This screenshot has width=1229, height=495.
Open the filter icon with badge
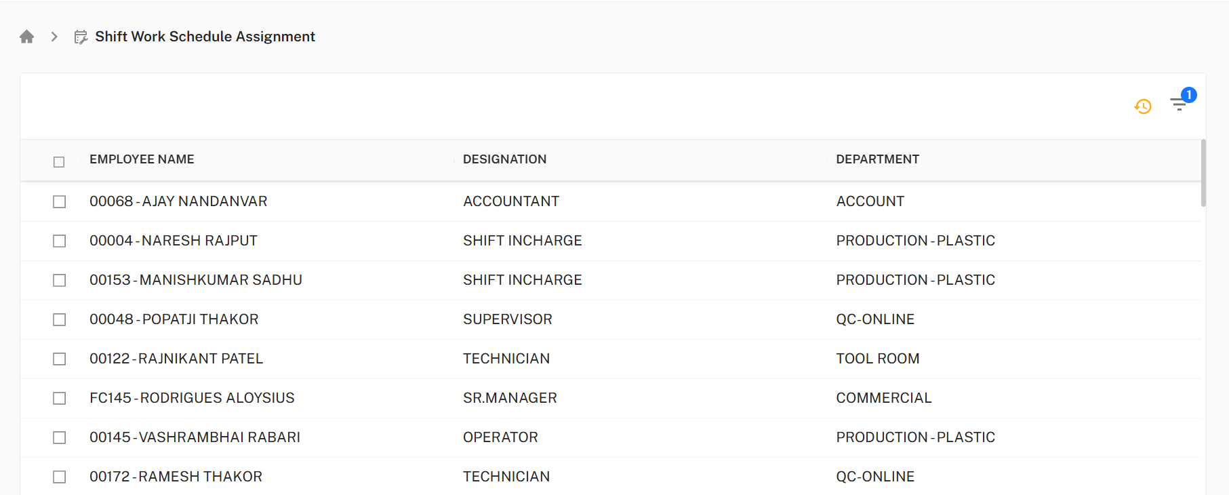pos(1178,105)
